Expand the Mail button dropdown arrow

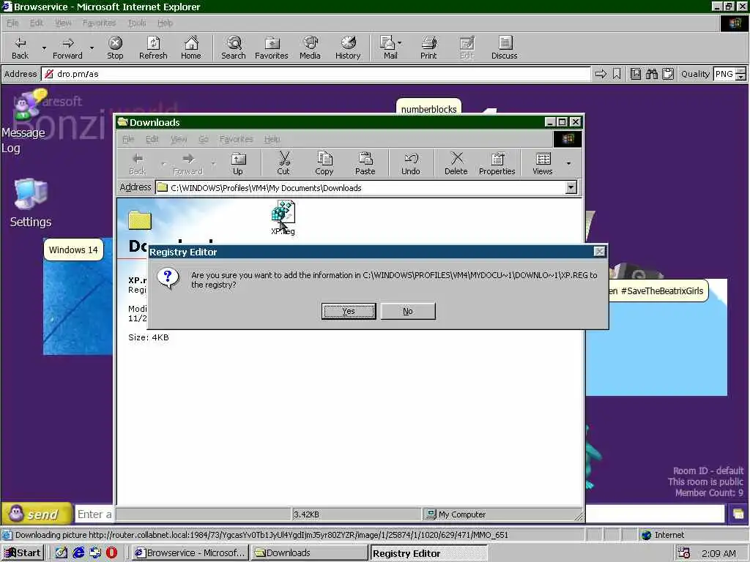(x=399, y=43)
